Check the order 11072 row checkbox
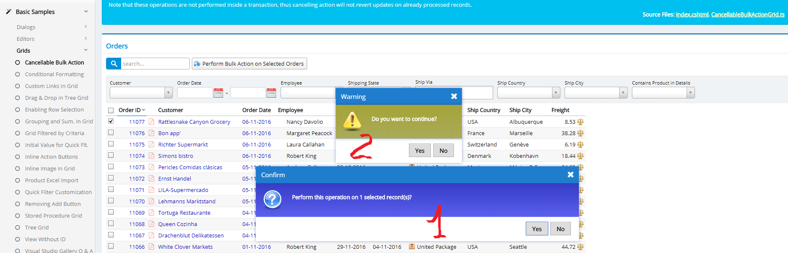This screenshot has width=788, height=253. point(111,178)
